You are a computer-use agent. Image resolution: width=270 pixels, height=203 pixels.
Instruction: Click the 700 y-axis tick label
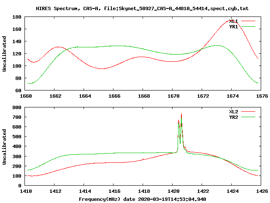point(17,117)
